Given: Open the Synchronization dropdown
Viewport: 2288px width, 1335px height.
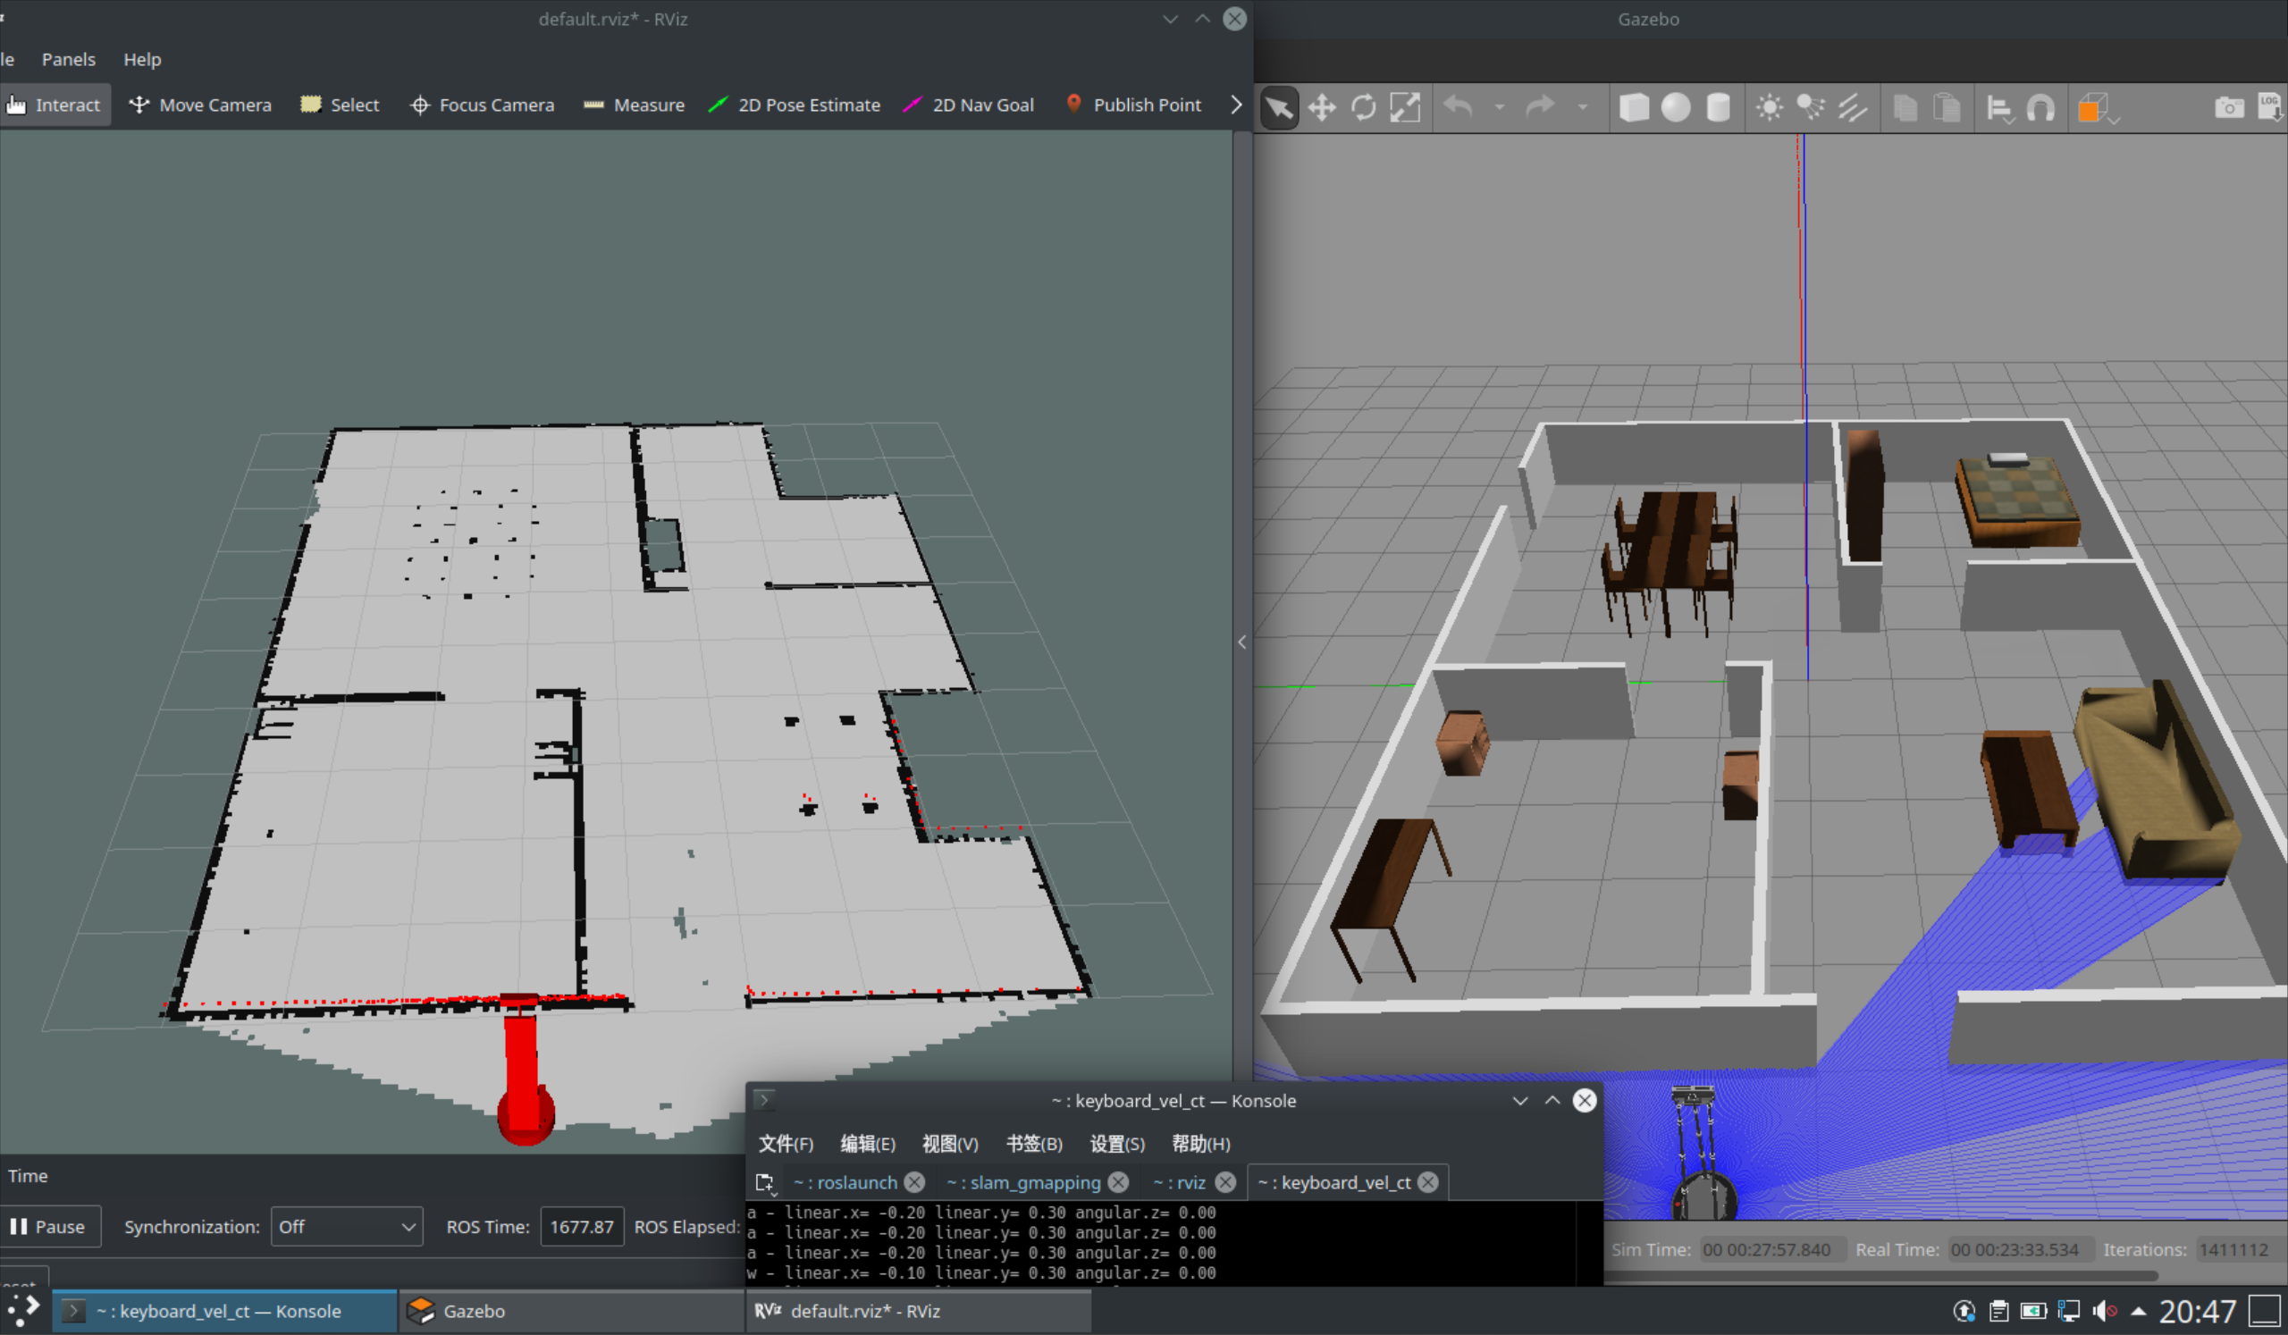Looking at the screenshot, I should pyautogui.click(x=346, y=1226).
